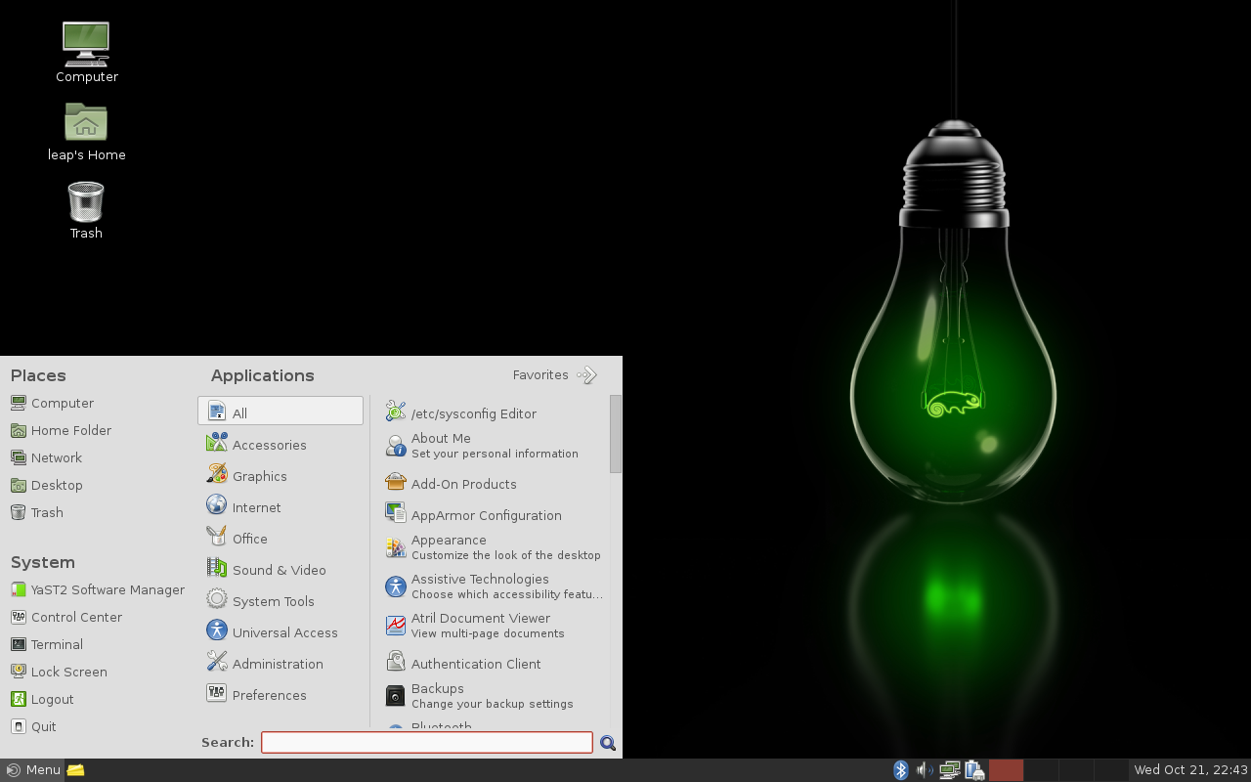This screenshot has width=1251, height=782.
Task: Launch AppArmor Configuration
Action: (x=486, y=515)
